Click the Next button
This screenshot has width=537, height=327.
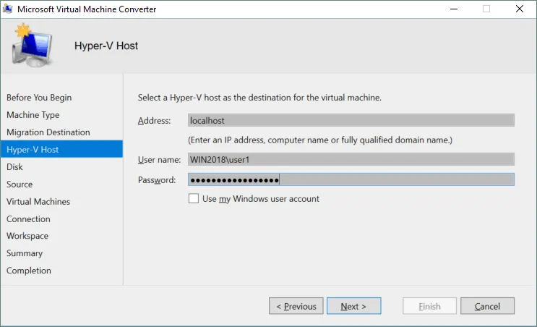[353, 306]
